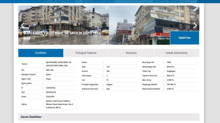This screenshot has height=123, width=220.
Task: Click the Teklif Ver button
Action: [185, 38]
